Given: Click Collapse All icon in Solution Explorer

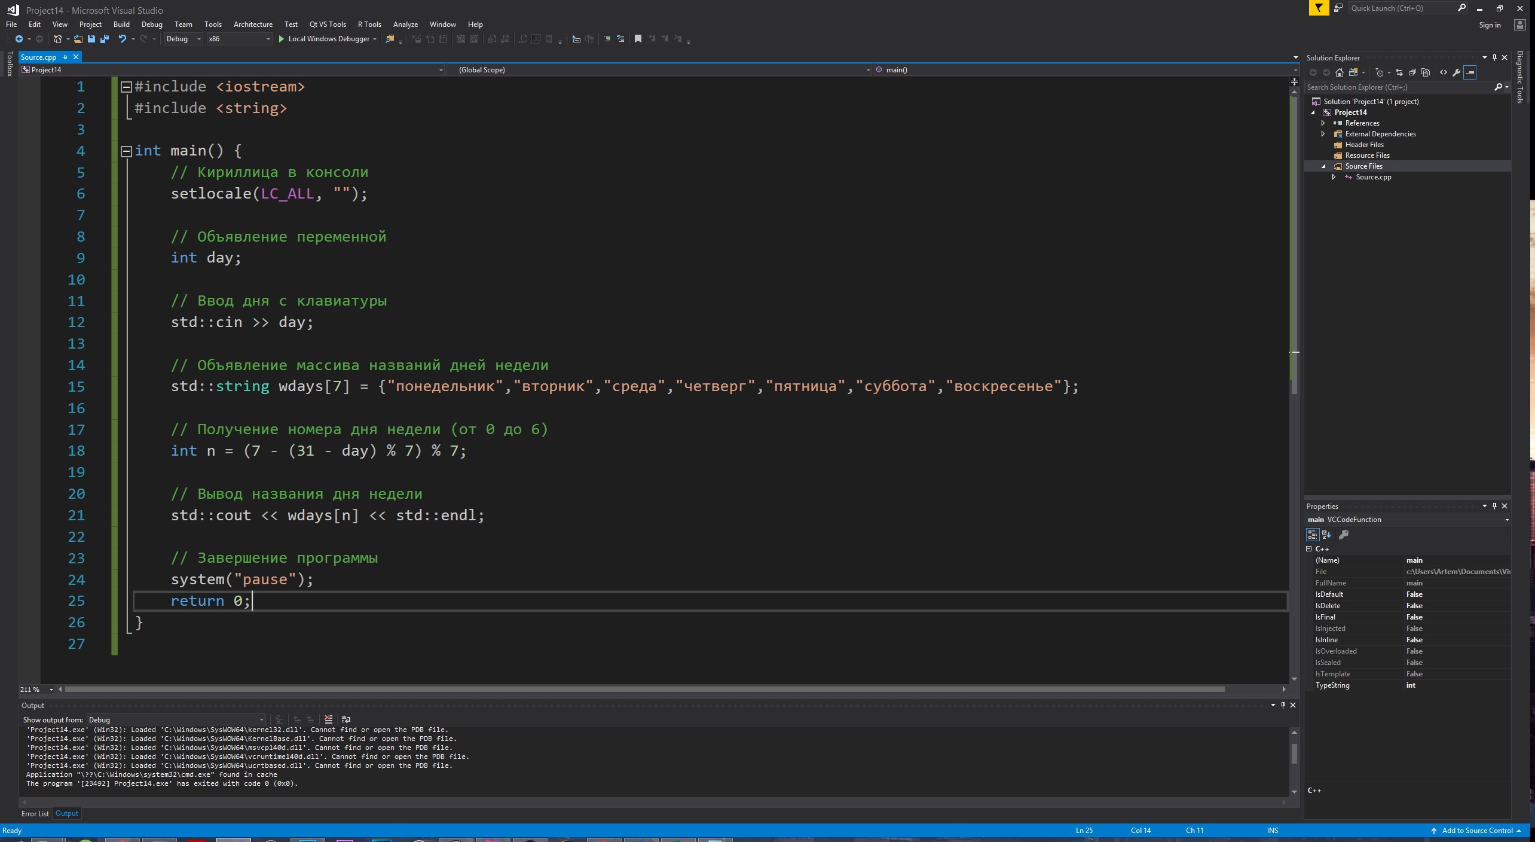Looking at the screenshot, I should [1412, 72].
